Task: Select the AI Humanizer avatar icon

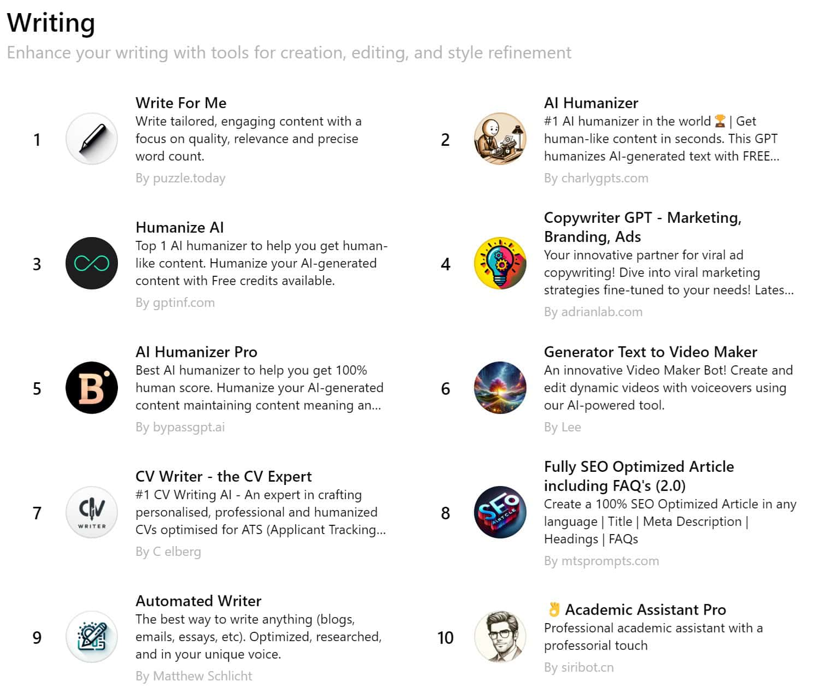Action: pyautogui.click(x=500, y=139)
